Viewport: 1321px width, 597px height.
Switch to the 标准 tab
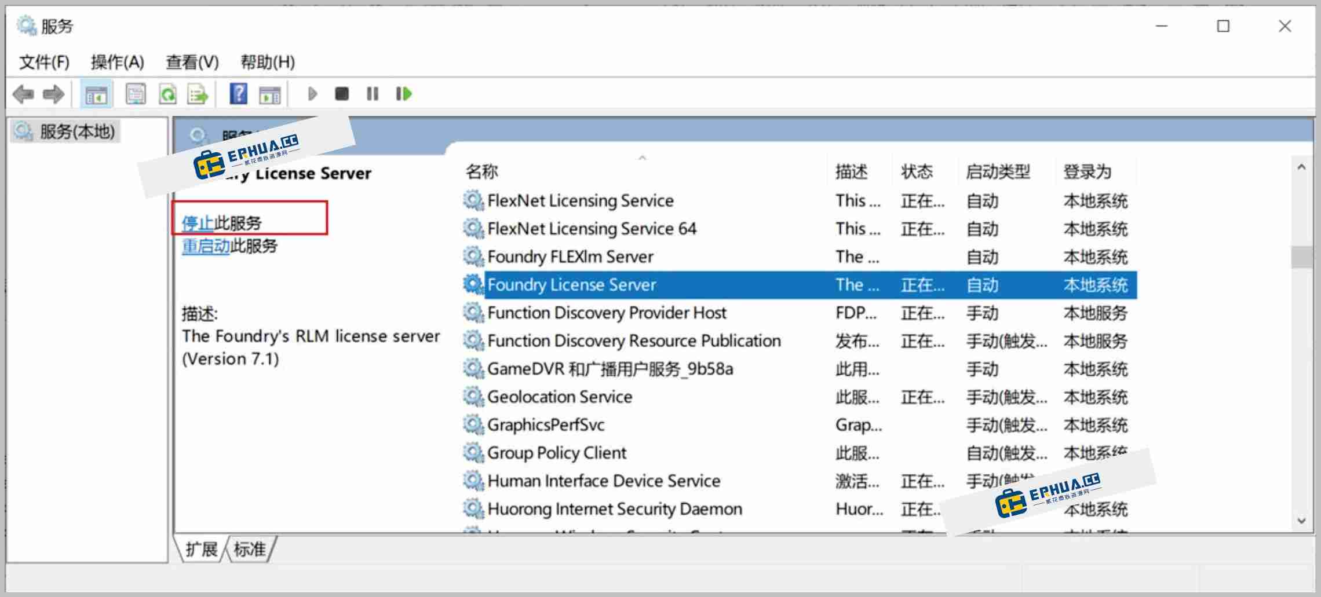[x=249, y=549]
